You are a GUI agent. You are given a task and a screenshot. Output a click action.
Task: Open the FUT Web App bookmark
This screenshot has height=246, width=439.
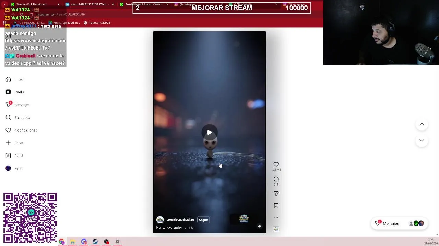(x=29, y=23)
